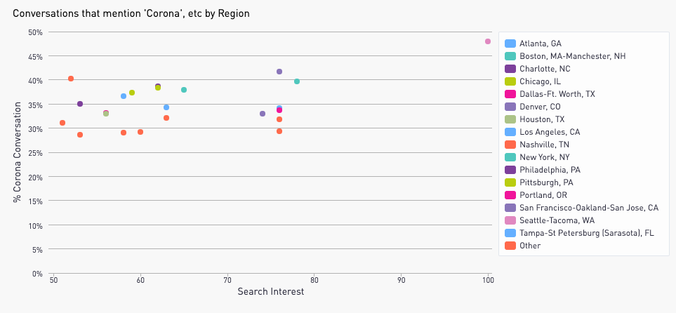Image resolution: width=676 pixels, height=313 pixels.
Task: Click the Atlanta, GA legend color swatch
Action: [510, 44]
